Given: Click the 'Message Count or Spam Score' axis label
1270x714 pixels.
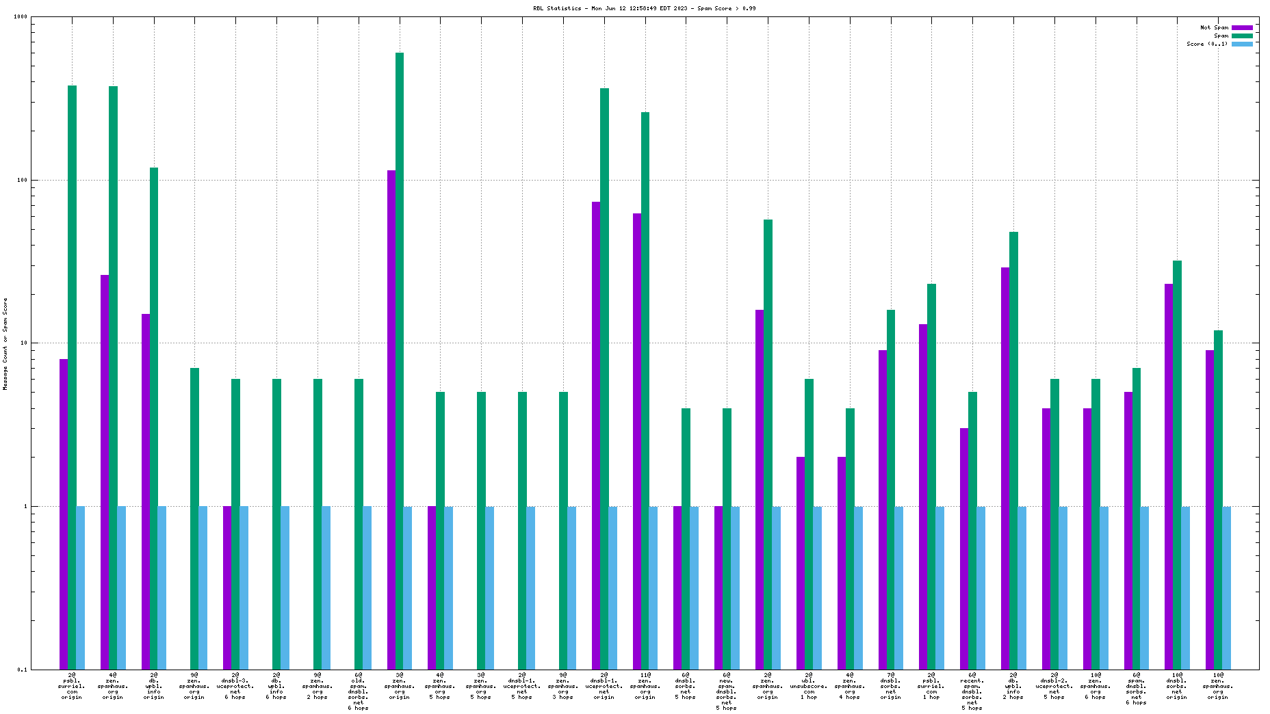Looking at the screenshot, I should 5,344.
